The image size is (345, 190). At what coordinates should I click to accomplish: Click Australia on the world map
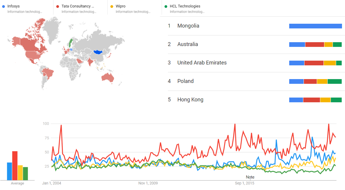point(107,77)
